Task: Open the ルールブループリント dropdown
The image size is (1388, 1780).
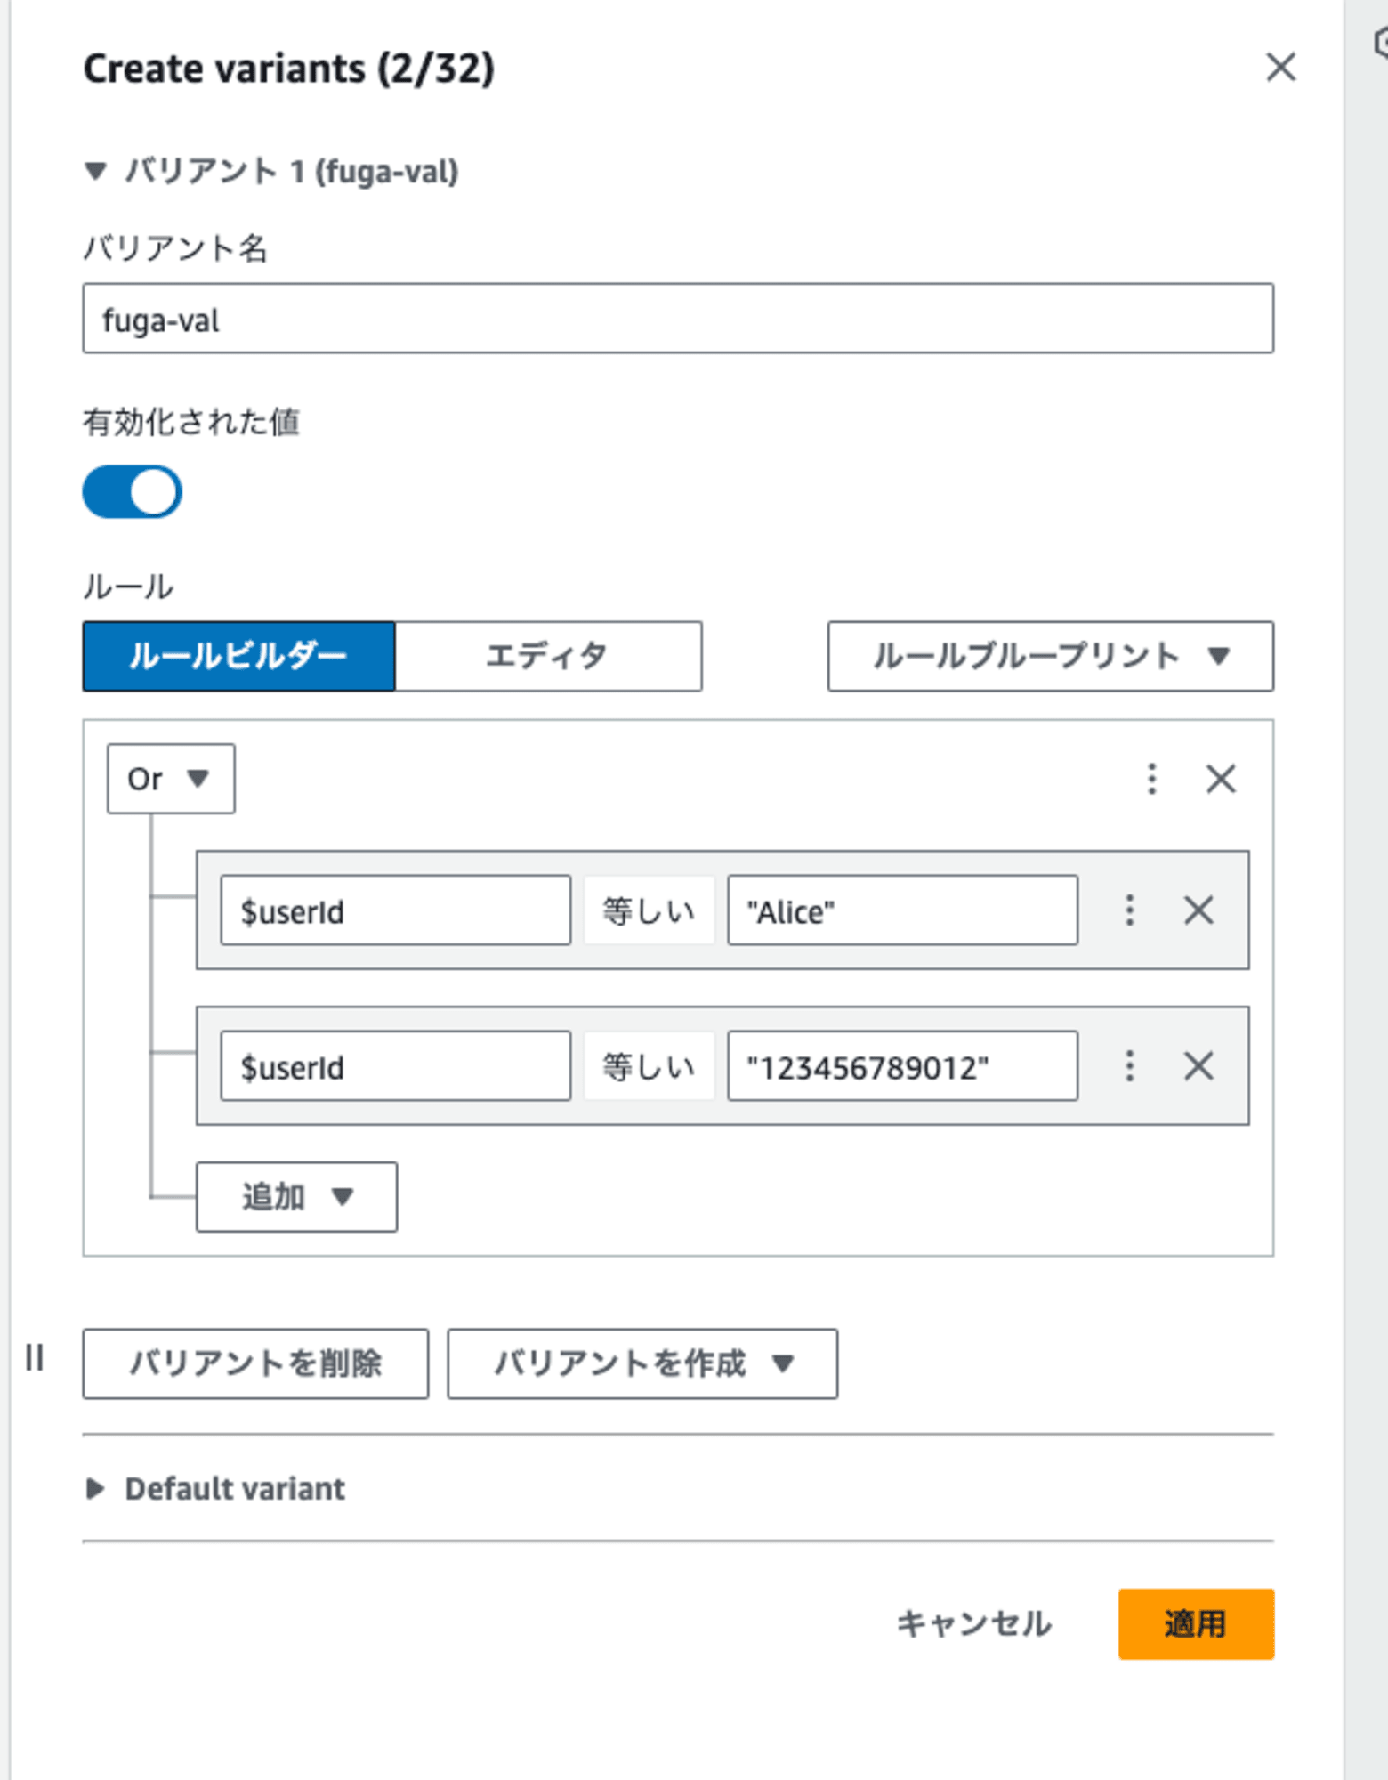Action: tap(1051, 656)
